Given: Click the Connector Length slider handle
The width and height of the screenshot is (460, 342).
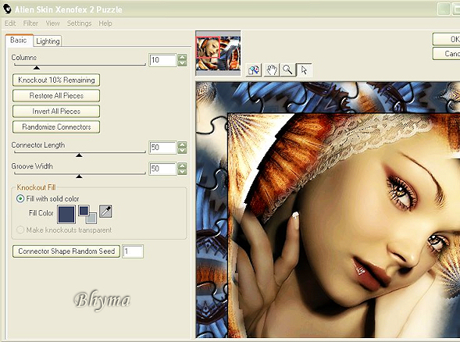Looking at the screenshot, I should [79, 155].
